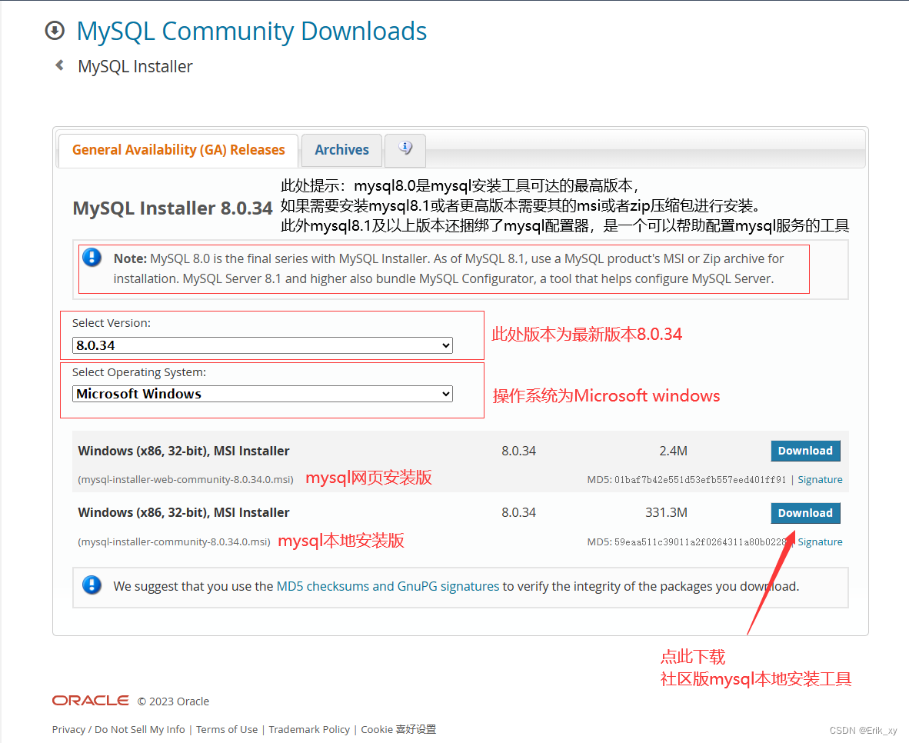This screenshot has width=909, height=743.
Task: Click the Oracle logo in the footer
Action: tap(91, 701)
